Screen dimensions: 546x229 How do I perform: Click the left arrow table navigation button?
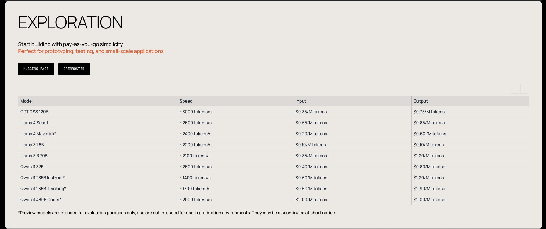515,89
